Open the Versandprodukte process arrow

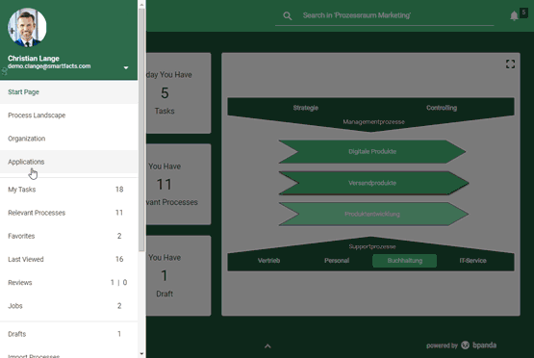(373, 183)
